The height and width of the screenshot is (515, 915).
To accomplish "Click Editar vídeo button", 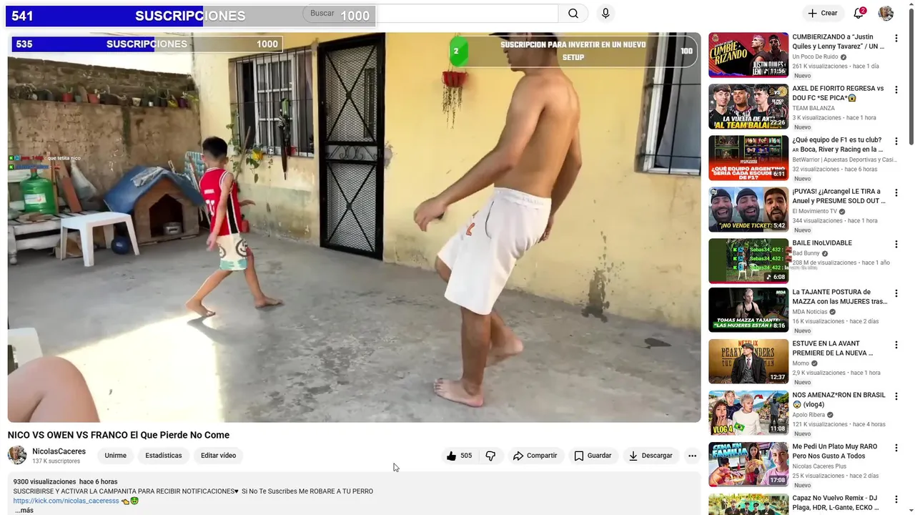I will point(218,456).
